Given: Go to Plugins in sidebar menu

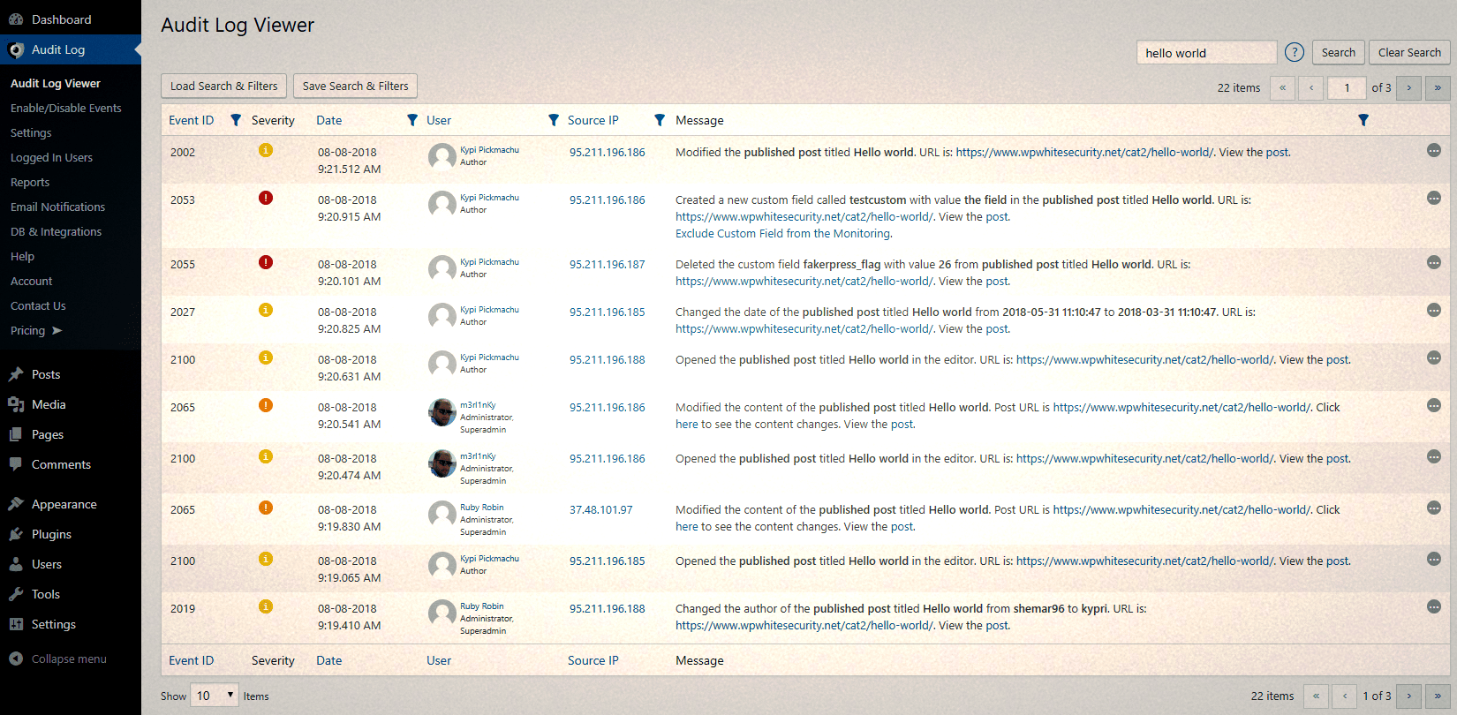Looking at the screenshot, I should click(x=51, y=535).
